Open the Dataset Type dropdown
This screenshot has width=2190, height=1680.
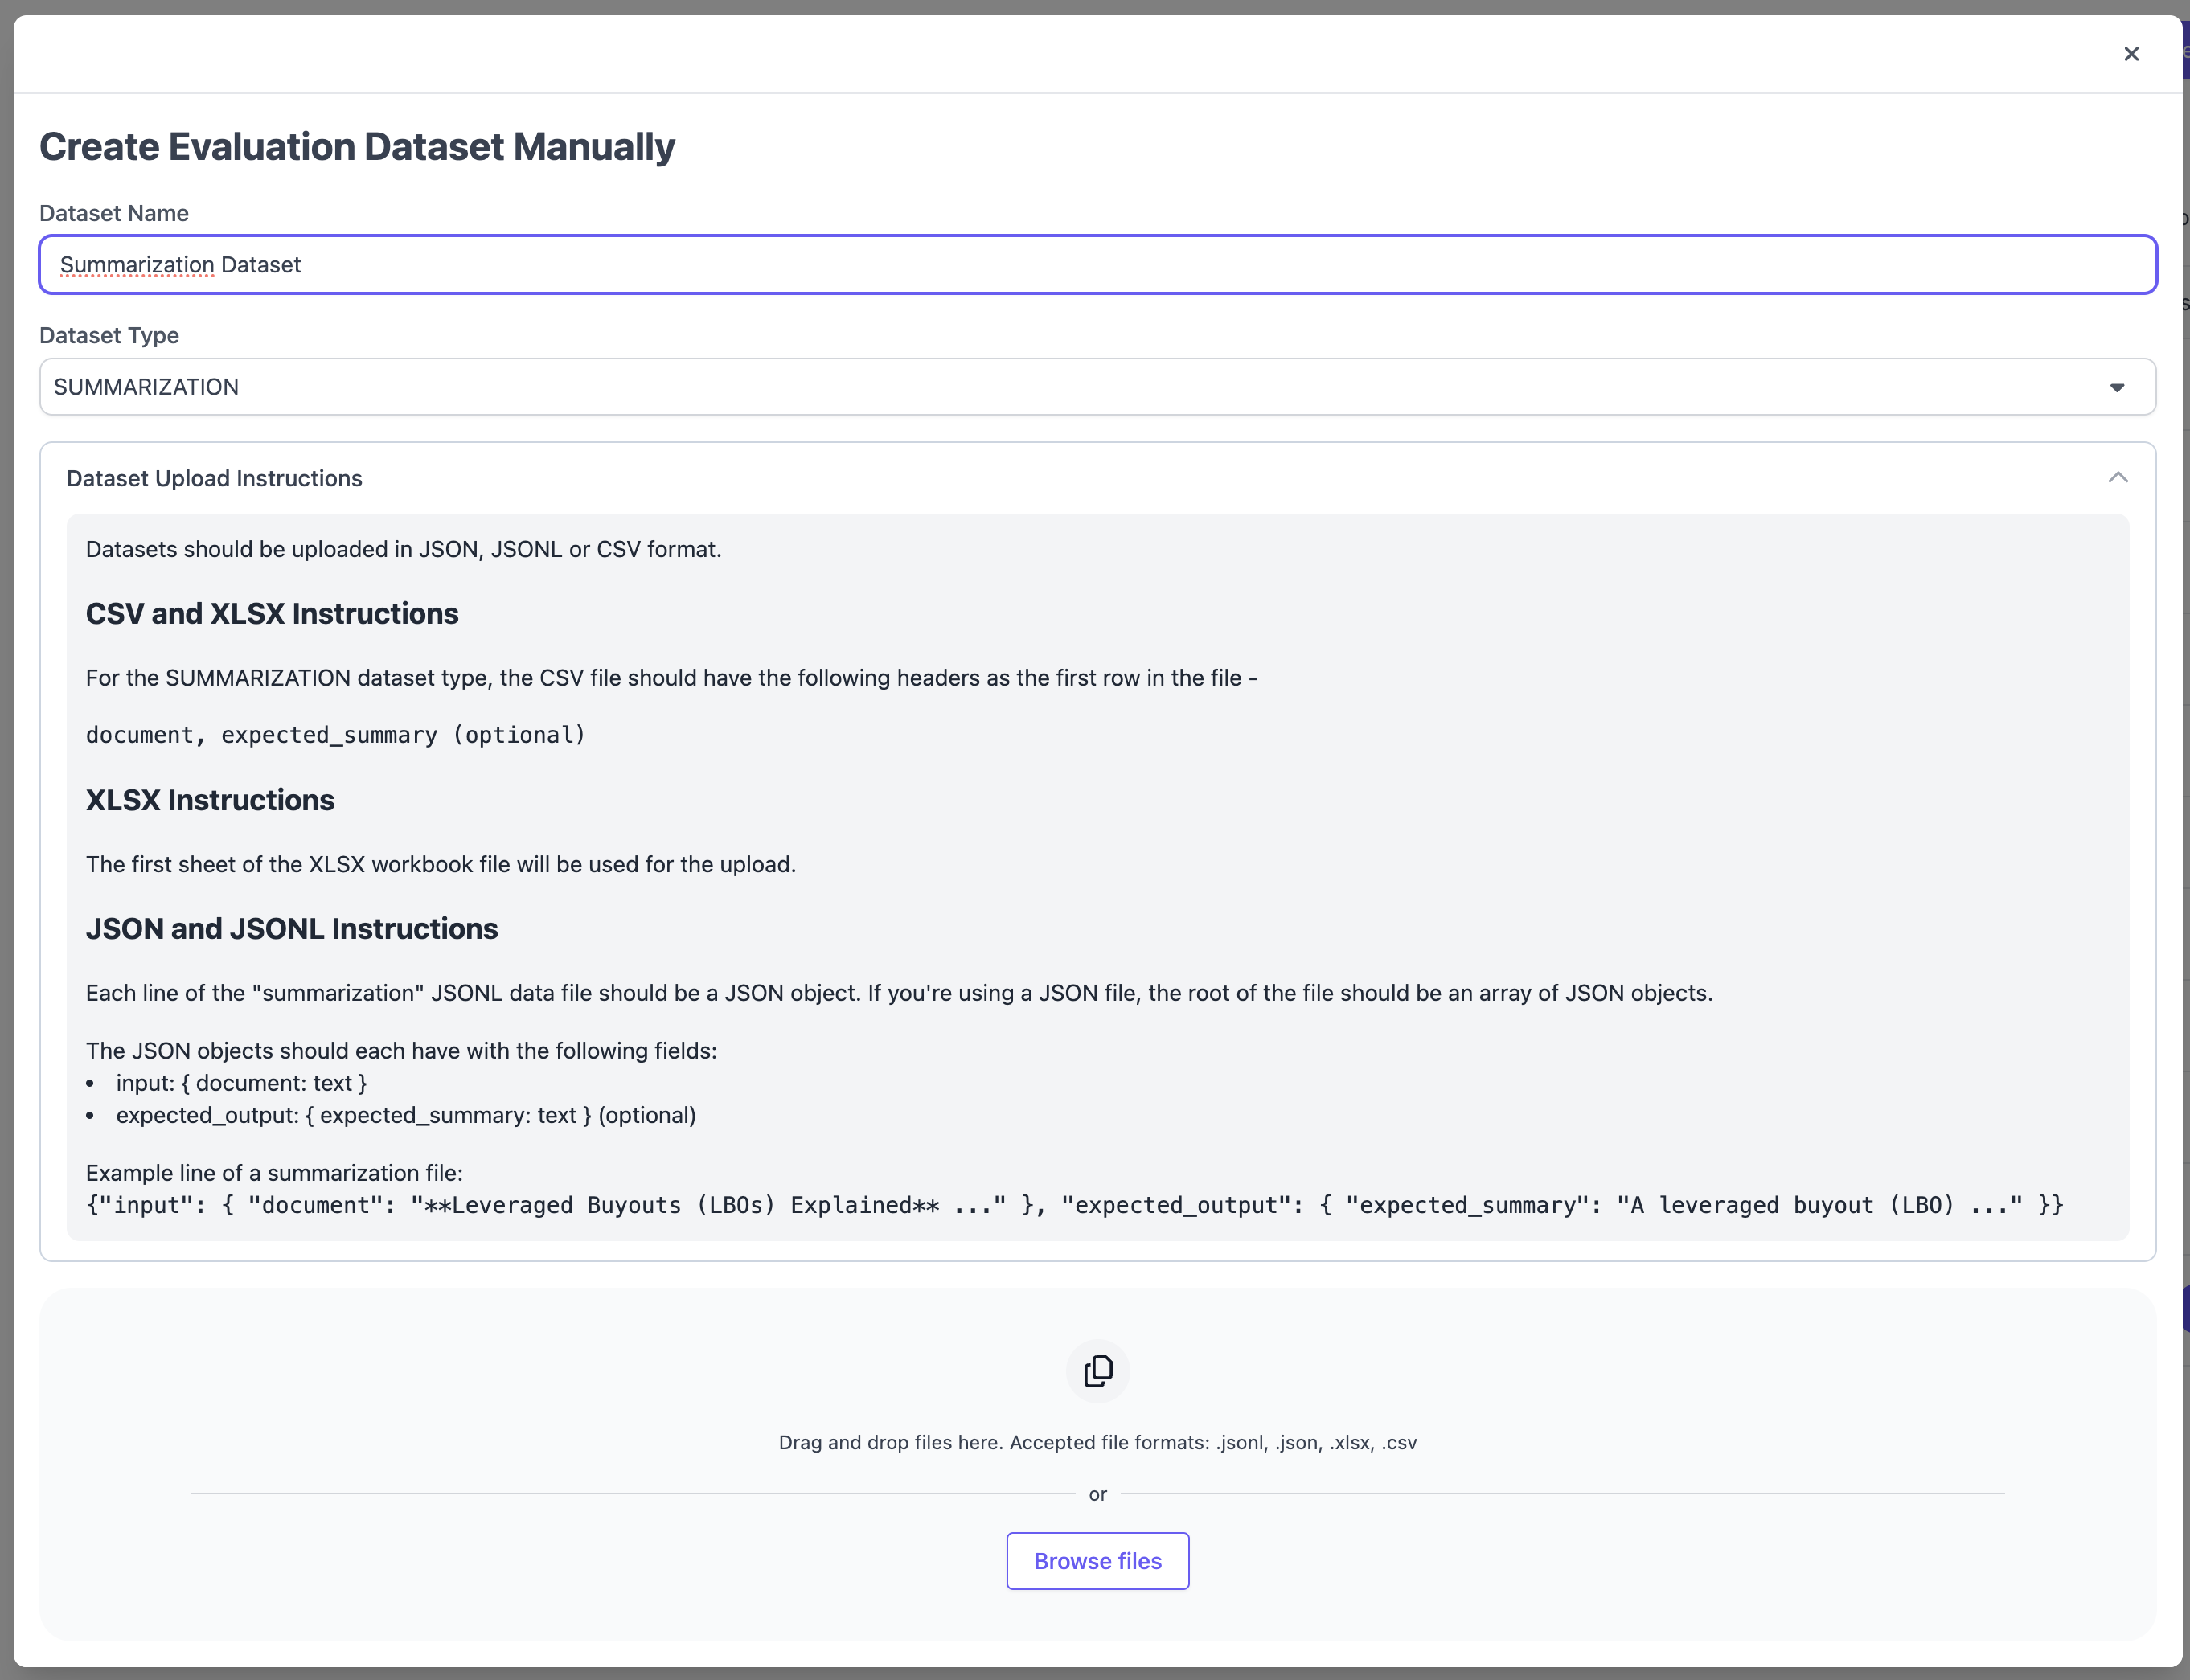[x=1097, y=387]
